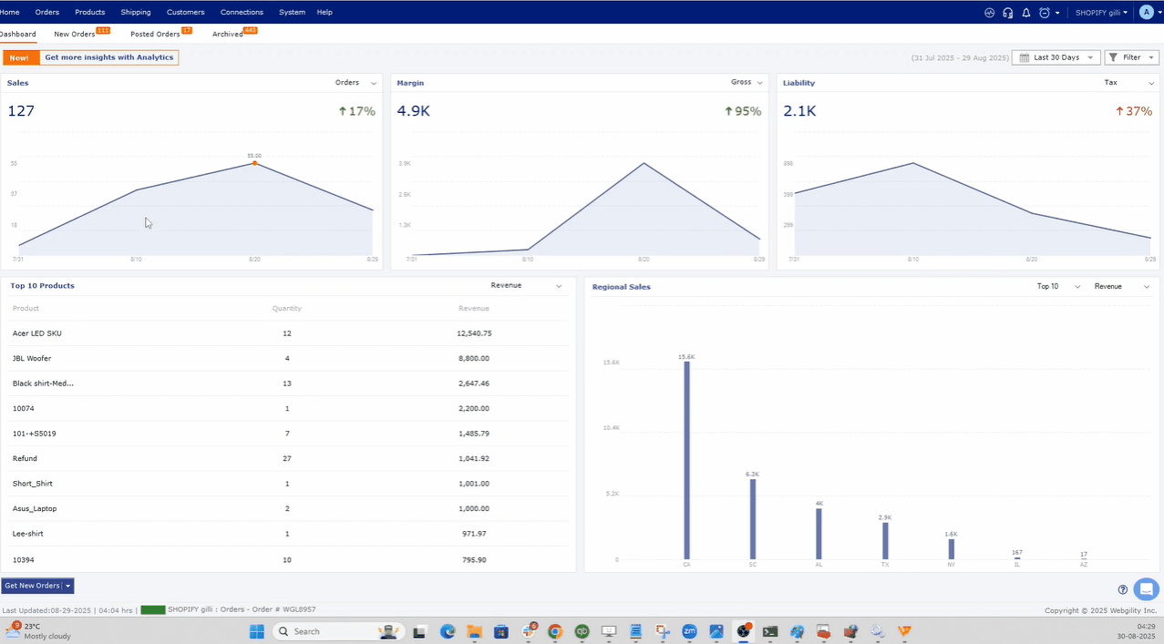Click Get more insights with Analytics
The image size is (1164, 644).
pos(108,57)
